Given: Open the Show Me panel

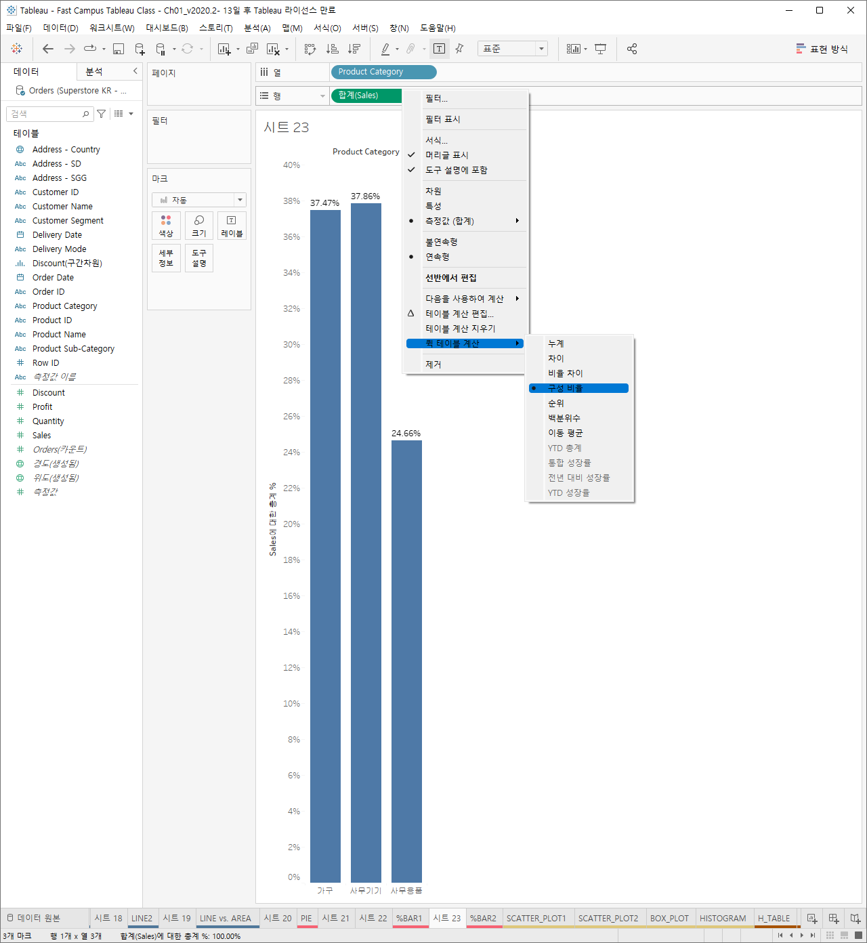Looking at the screenshot, I should 822,49.
